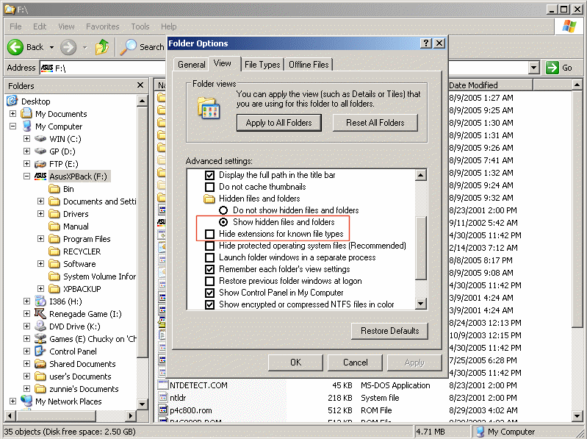
Task: Click the green Go arrow button
Action: coord(552,68)
